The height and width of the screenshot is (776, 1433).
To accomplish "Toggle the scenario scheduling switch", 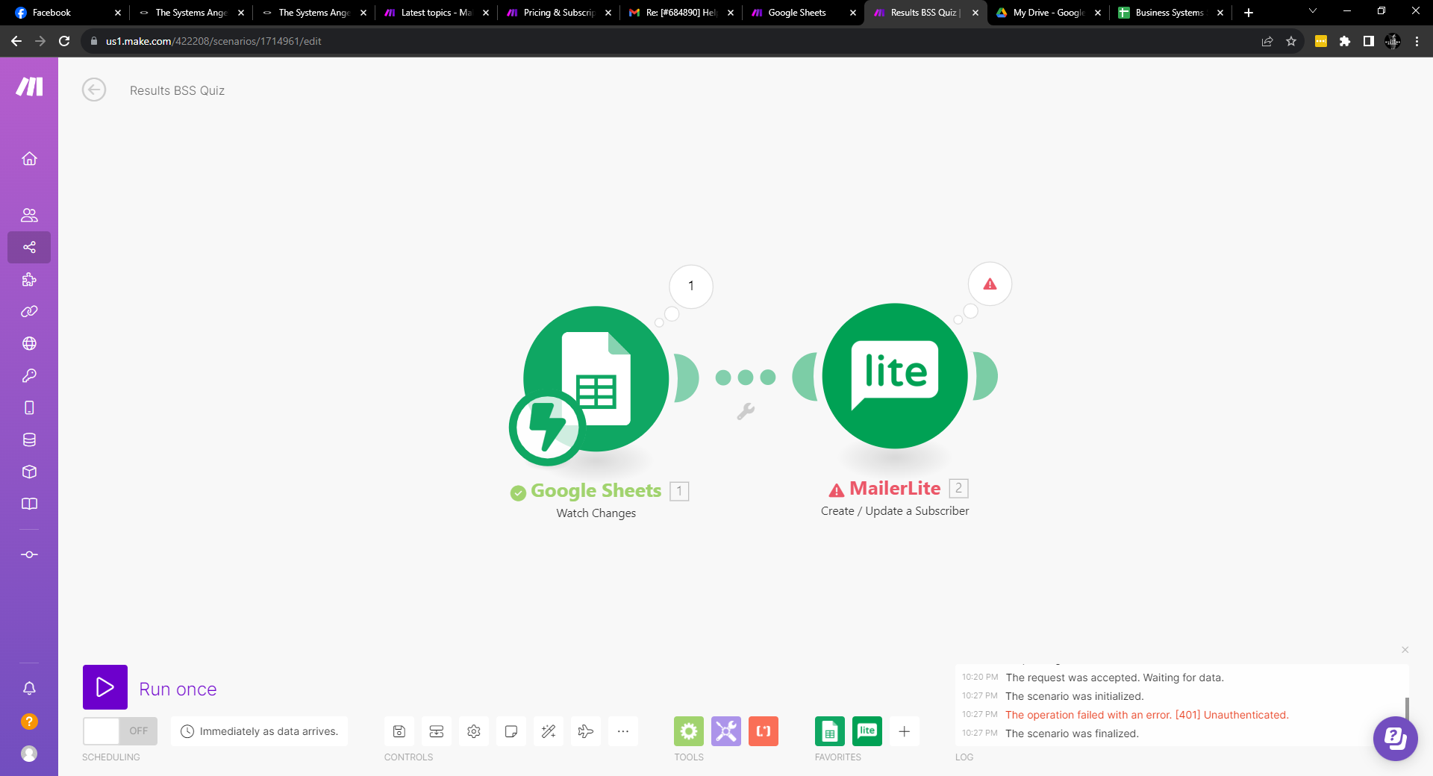I will point(120,731).
